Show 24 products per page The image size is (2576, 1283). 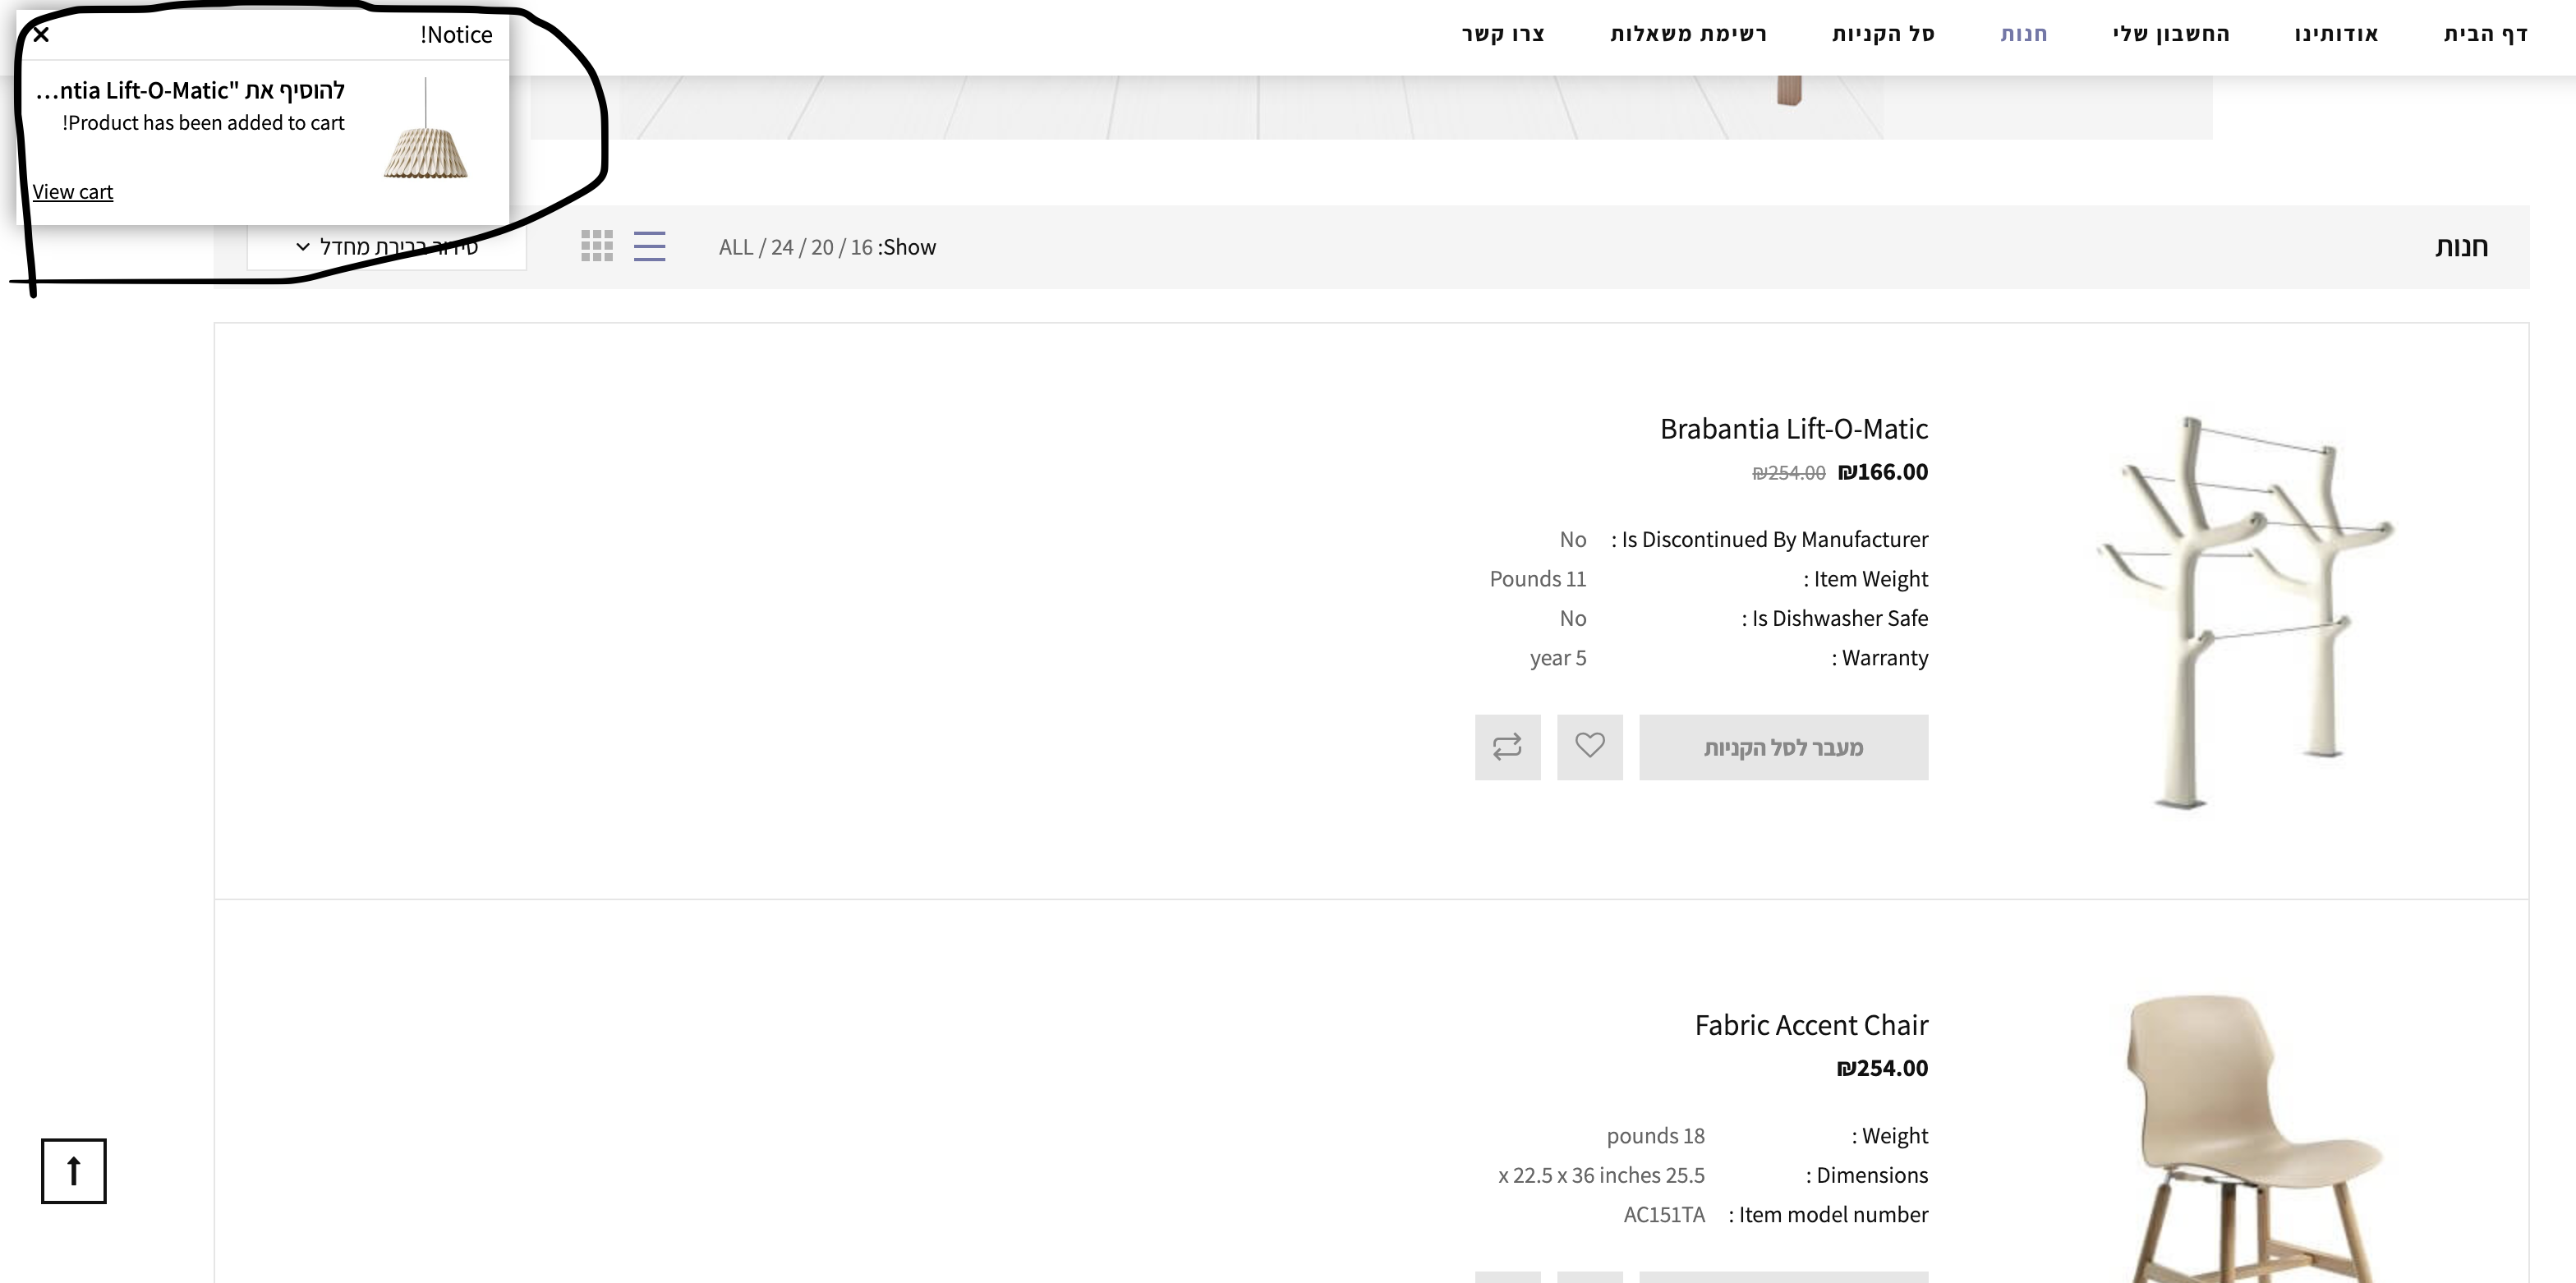(782, 247)
